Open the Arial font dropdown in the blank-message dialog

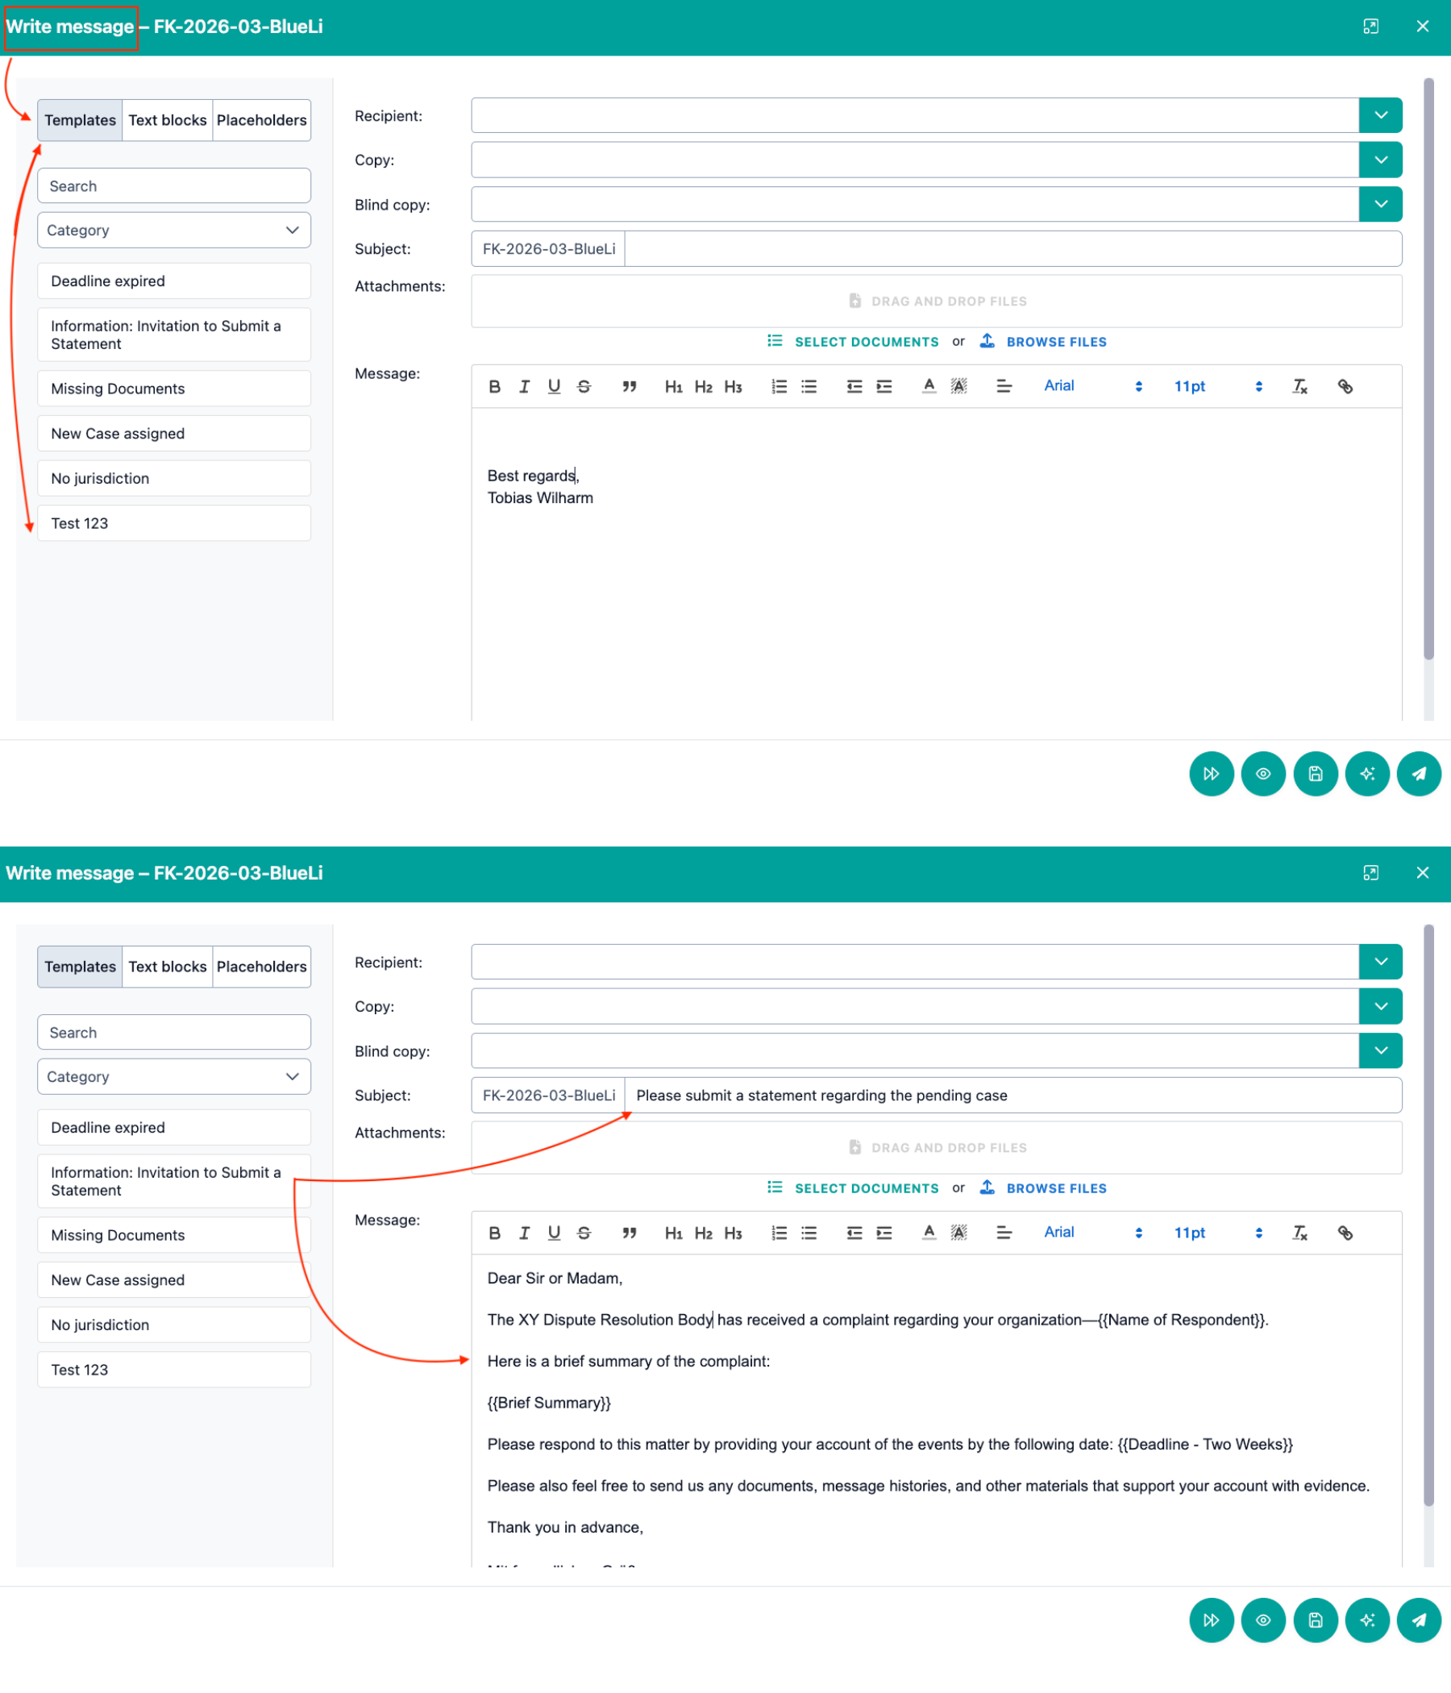tap(1092, 386)
